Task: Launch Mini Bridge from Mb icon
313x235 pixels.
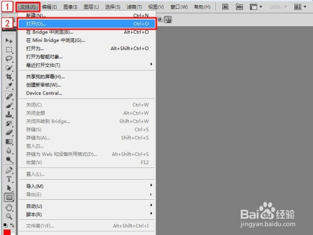Action: tap(239, 7)
